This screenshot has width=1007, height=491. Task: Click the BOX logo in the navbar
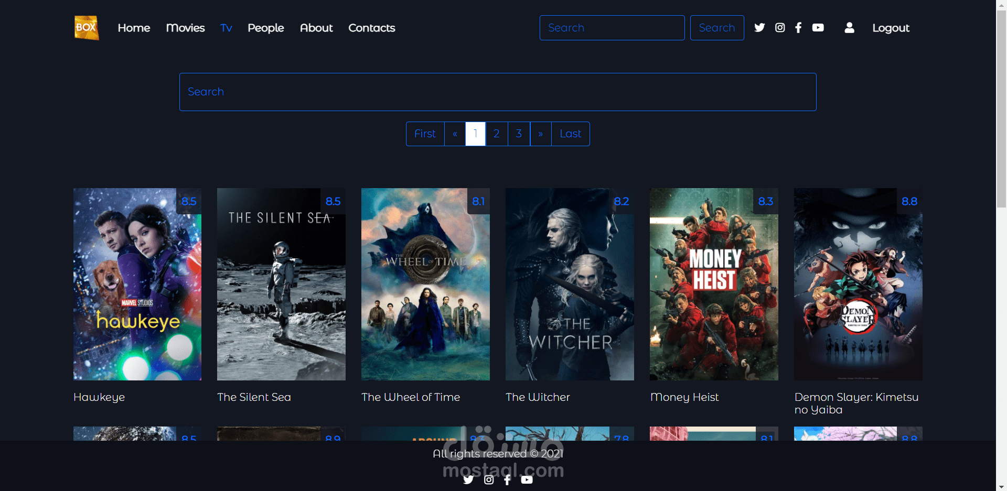[87, 28]
